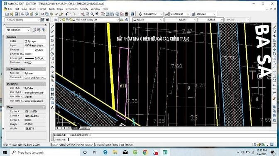Open File Explorer from taskbar

pyautogui.click(x=115, y=152)
